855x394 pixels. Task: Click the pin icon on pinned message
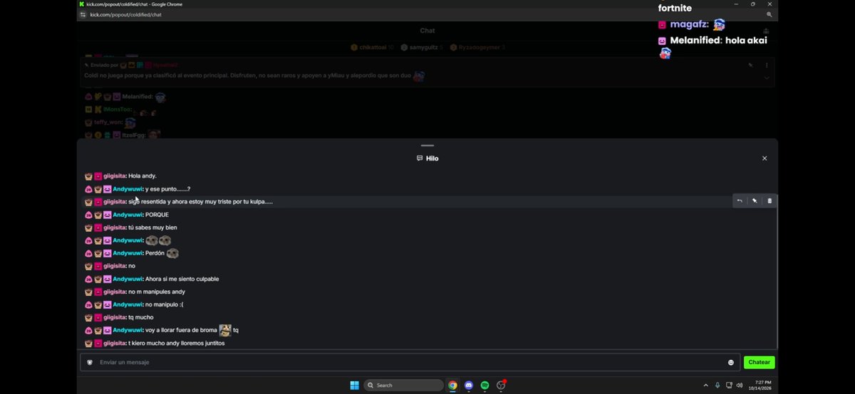pos(750,65)
